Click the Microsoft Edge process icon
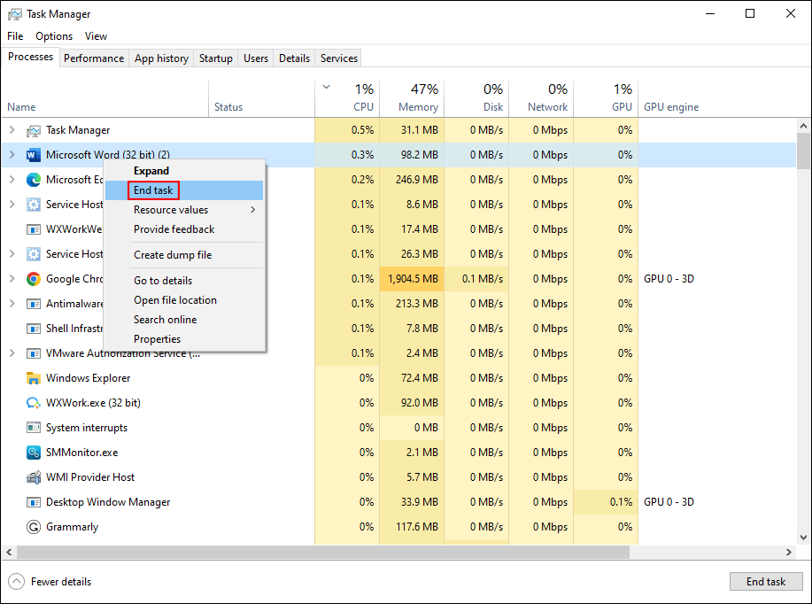The width and height of the screenshot is (812, 604). click(x=32, y=179)
